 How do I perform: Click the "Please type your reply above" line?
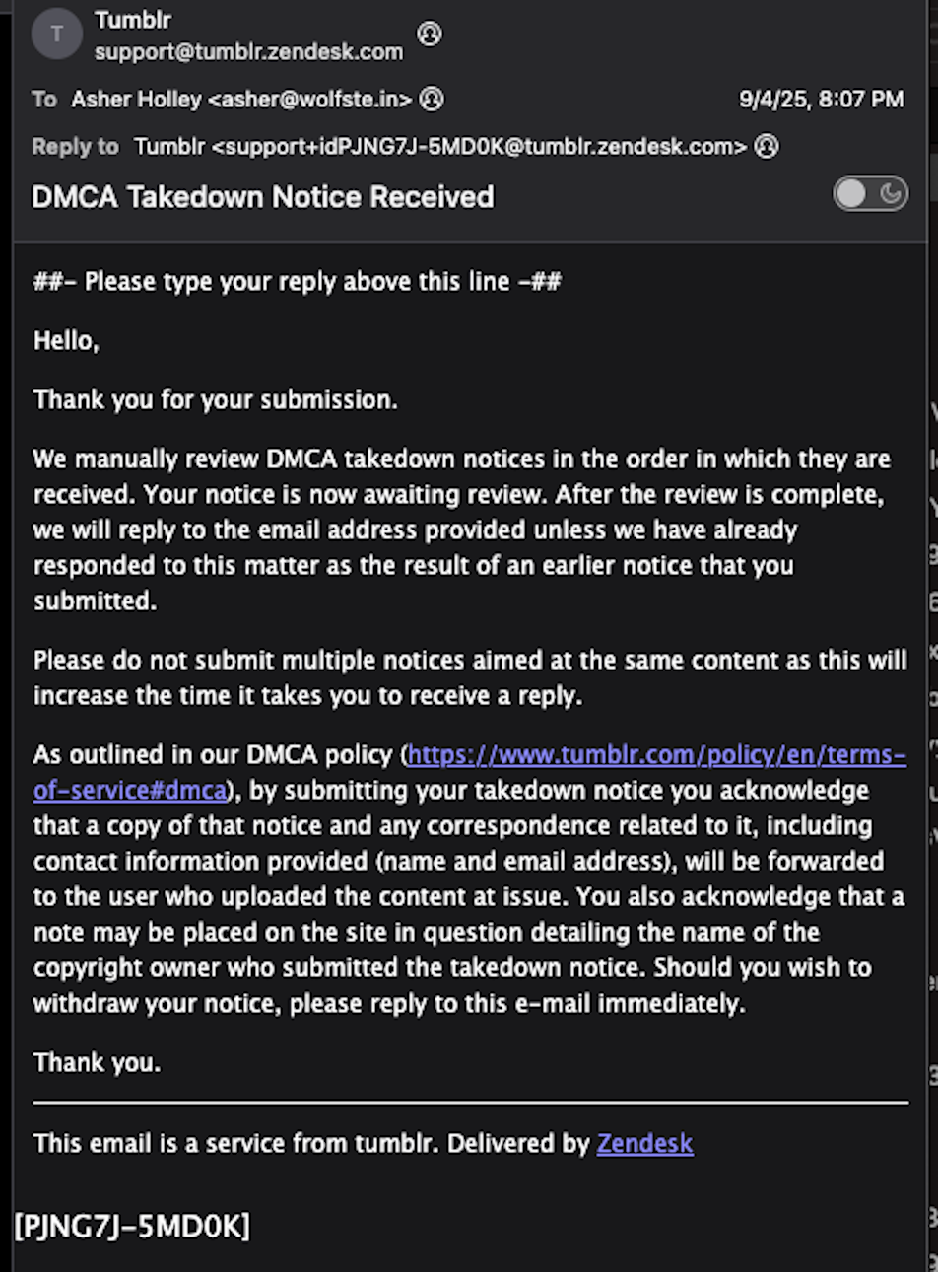pyautogui.click(x=298, y=281)
